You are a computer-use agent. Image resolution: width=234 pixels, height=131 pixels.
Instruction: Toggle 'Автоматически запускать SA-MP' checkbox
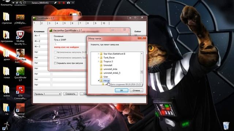[x=55, y=52]
